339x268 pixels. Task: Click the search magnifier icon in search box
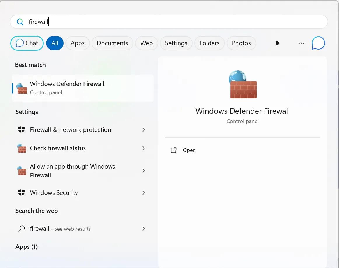[20, 22]
